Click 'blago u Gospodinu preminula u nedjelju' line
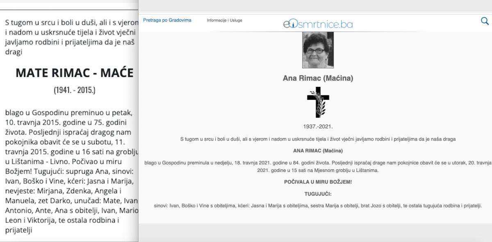 [318, 163]
